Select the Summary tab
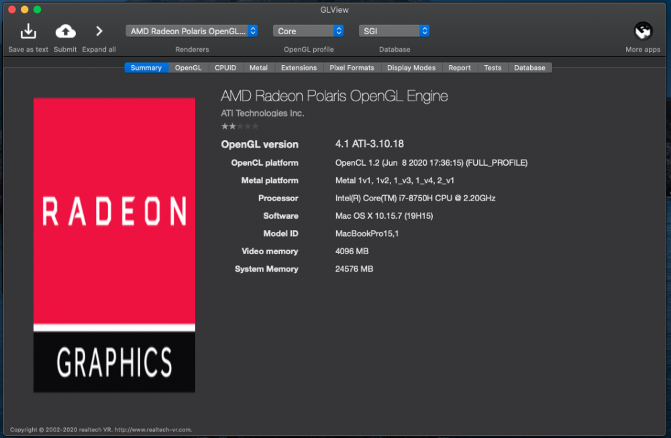The height and width of the screenshot is (438, 671). coord(146,68)
